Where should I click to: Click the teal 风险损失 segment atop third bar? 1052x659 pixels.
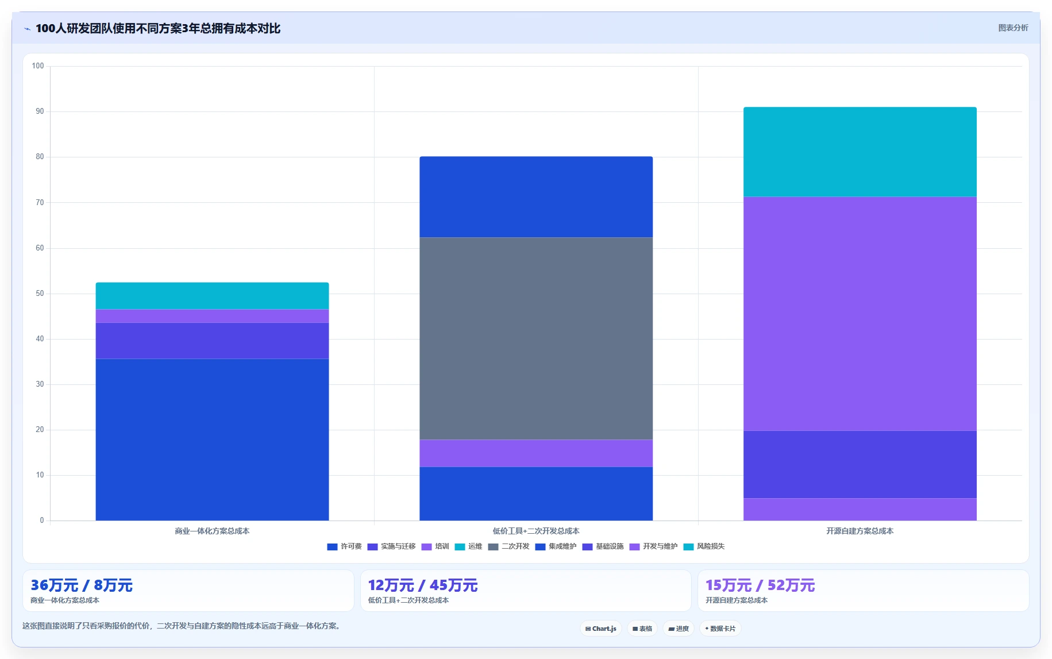click(x=860, y=152)
